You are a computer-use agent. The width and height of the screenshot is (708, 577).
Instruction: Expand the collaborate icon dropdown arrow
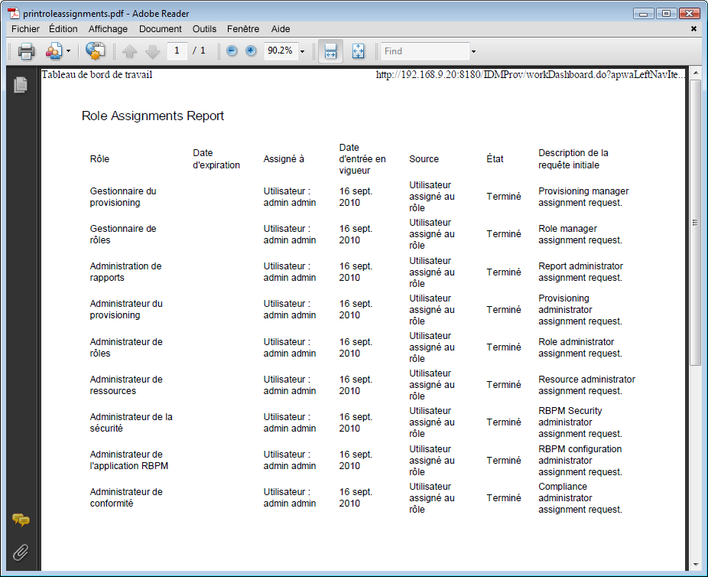pos(68,51)
